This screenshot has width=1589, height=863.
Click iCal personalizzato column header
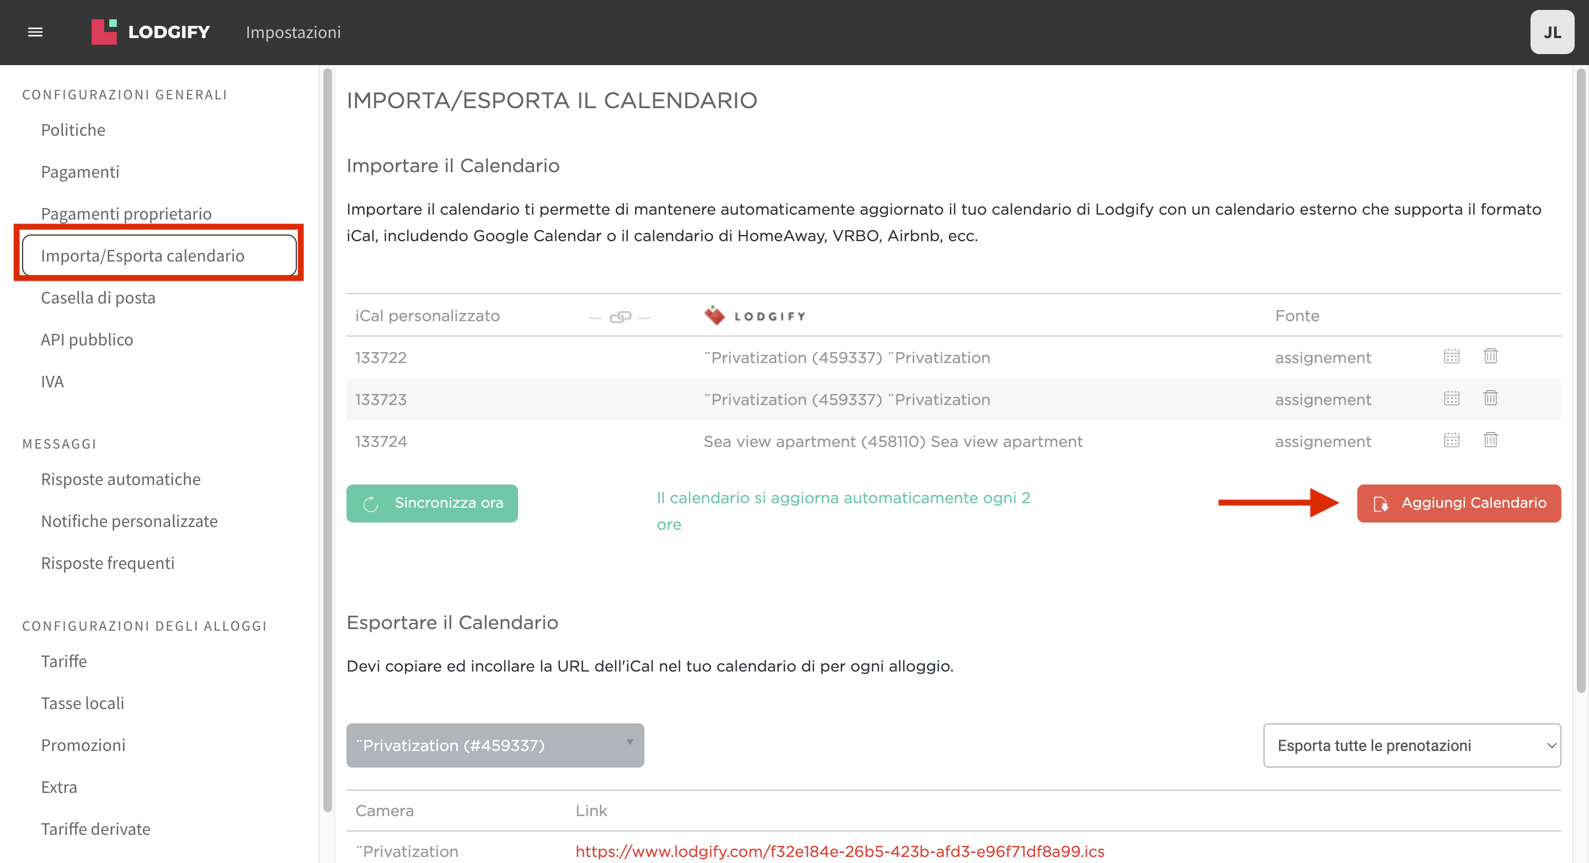point(427,316)
